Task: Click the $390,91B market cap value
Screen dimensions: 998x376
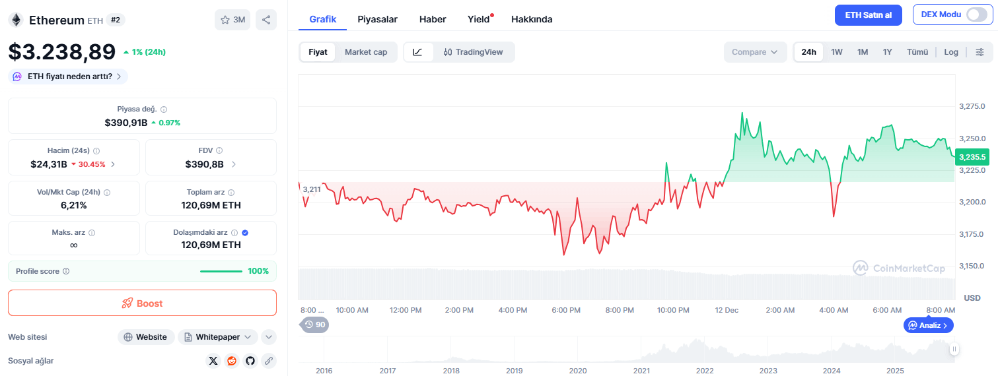Action: tap(126, 123)
